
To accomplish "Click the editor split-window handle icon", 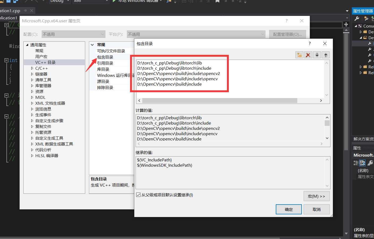I will [346, 24].
